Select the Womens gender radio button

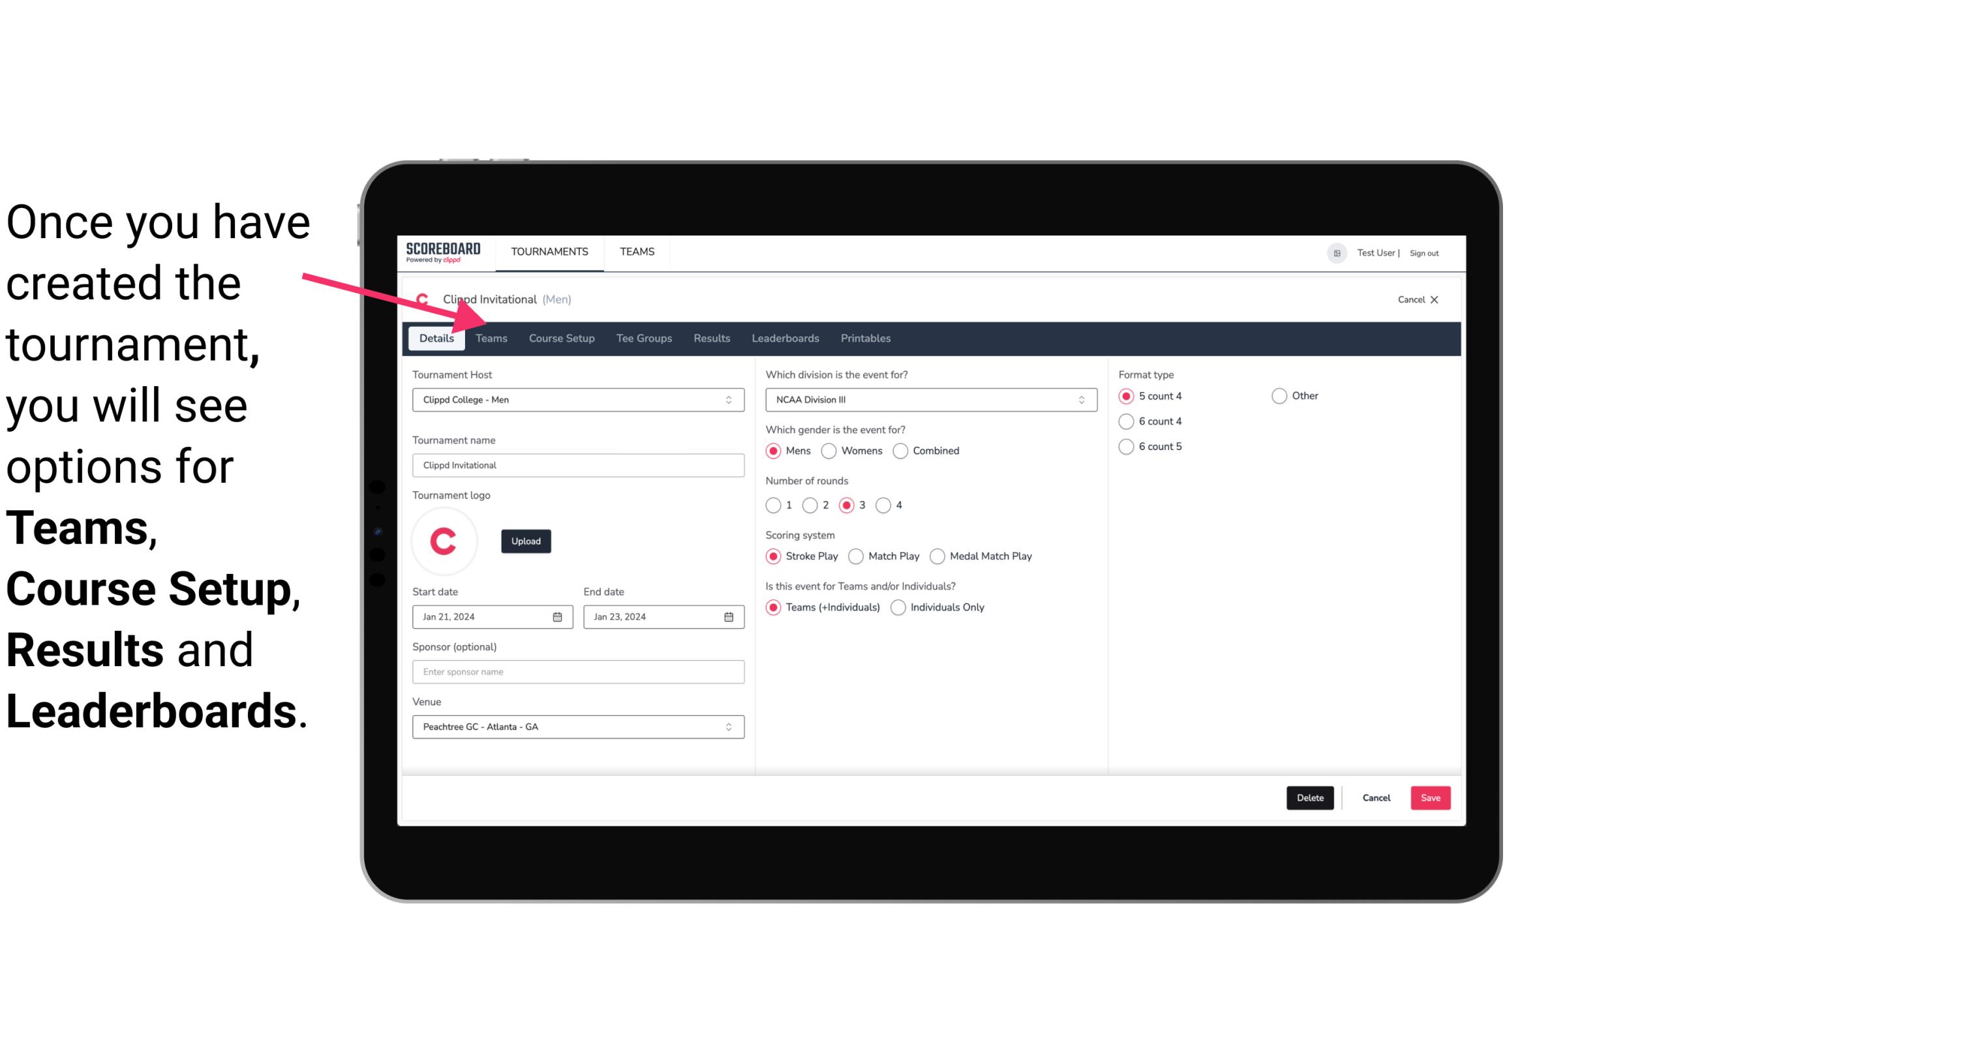click(x=829, y=450)
